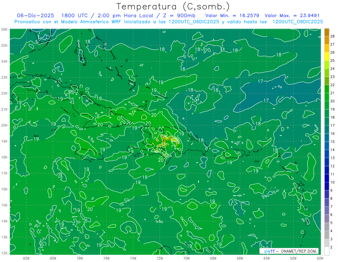The height and width of the screenshot is (262, 340).
Task: Click the '16N' latitude axis label
Action: [x=4, y=189]
